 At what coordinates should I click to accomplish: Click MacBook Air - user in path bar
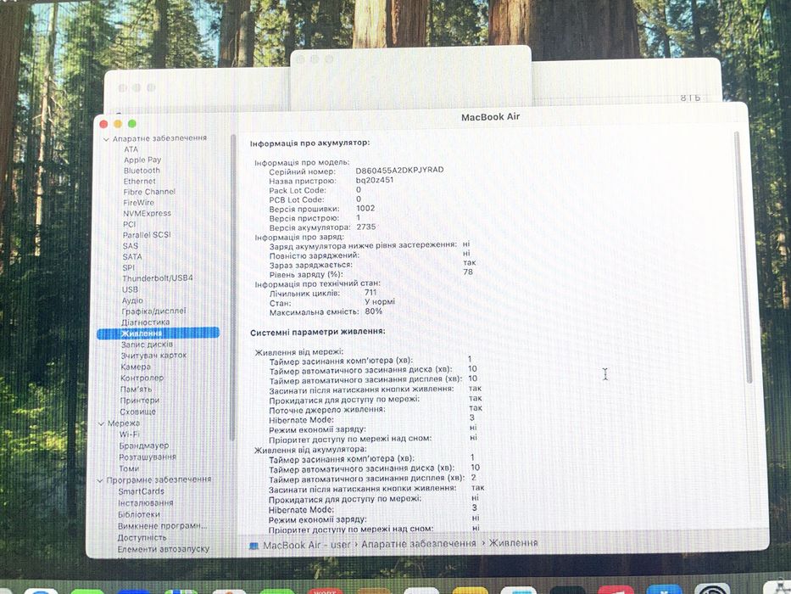(307, 546)
